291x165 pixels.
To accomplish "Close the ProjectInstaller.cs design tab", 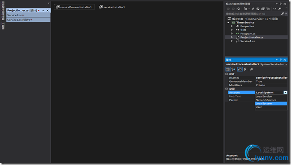I will tap(48, 11).
